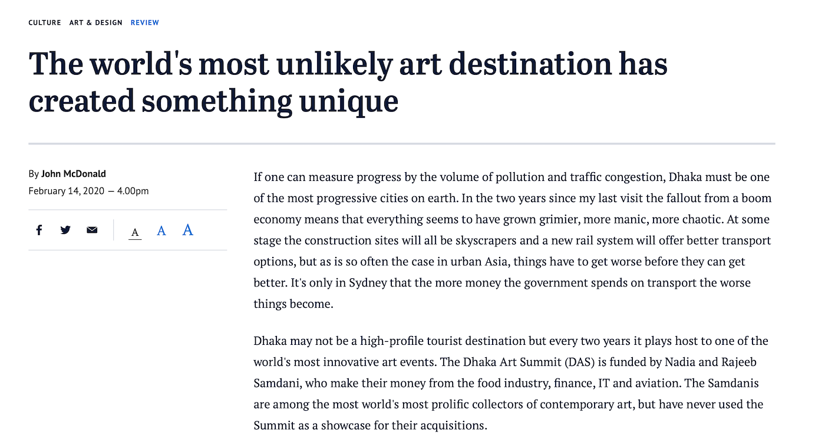This screenshot has height=448, width=825.
Task: Click the grey divider line under the headline
Action: (402, 143)
